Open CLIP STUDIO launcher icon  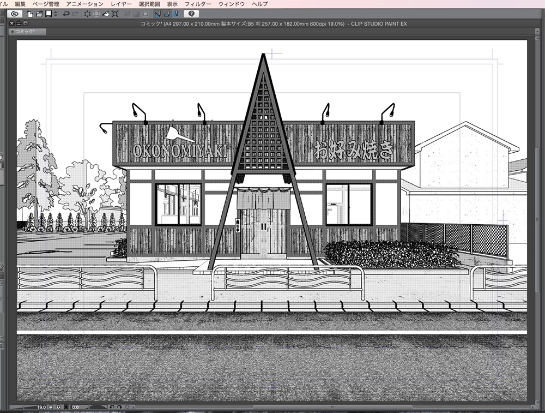[x=14, y=14]
